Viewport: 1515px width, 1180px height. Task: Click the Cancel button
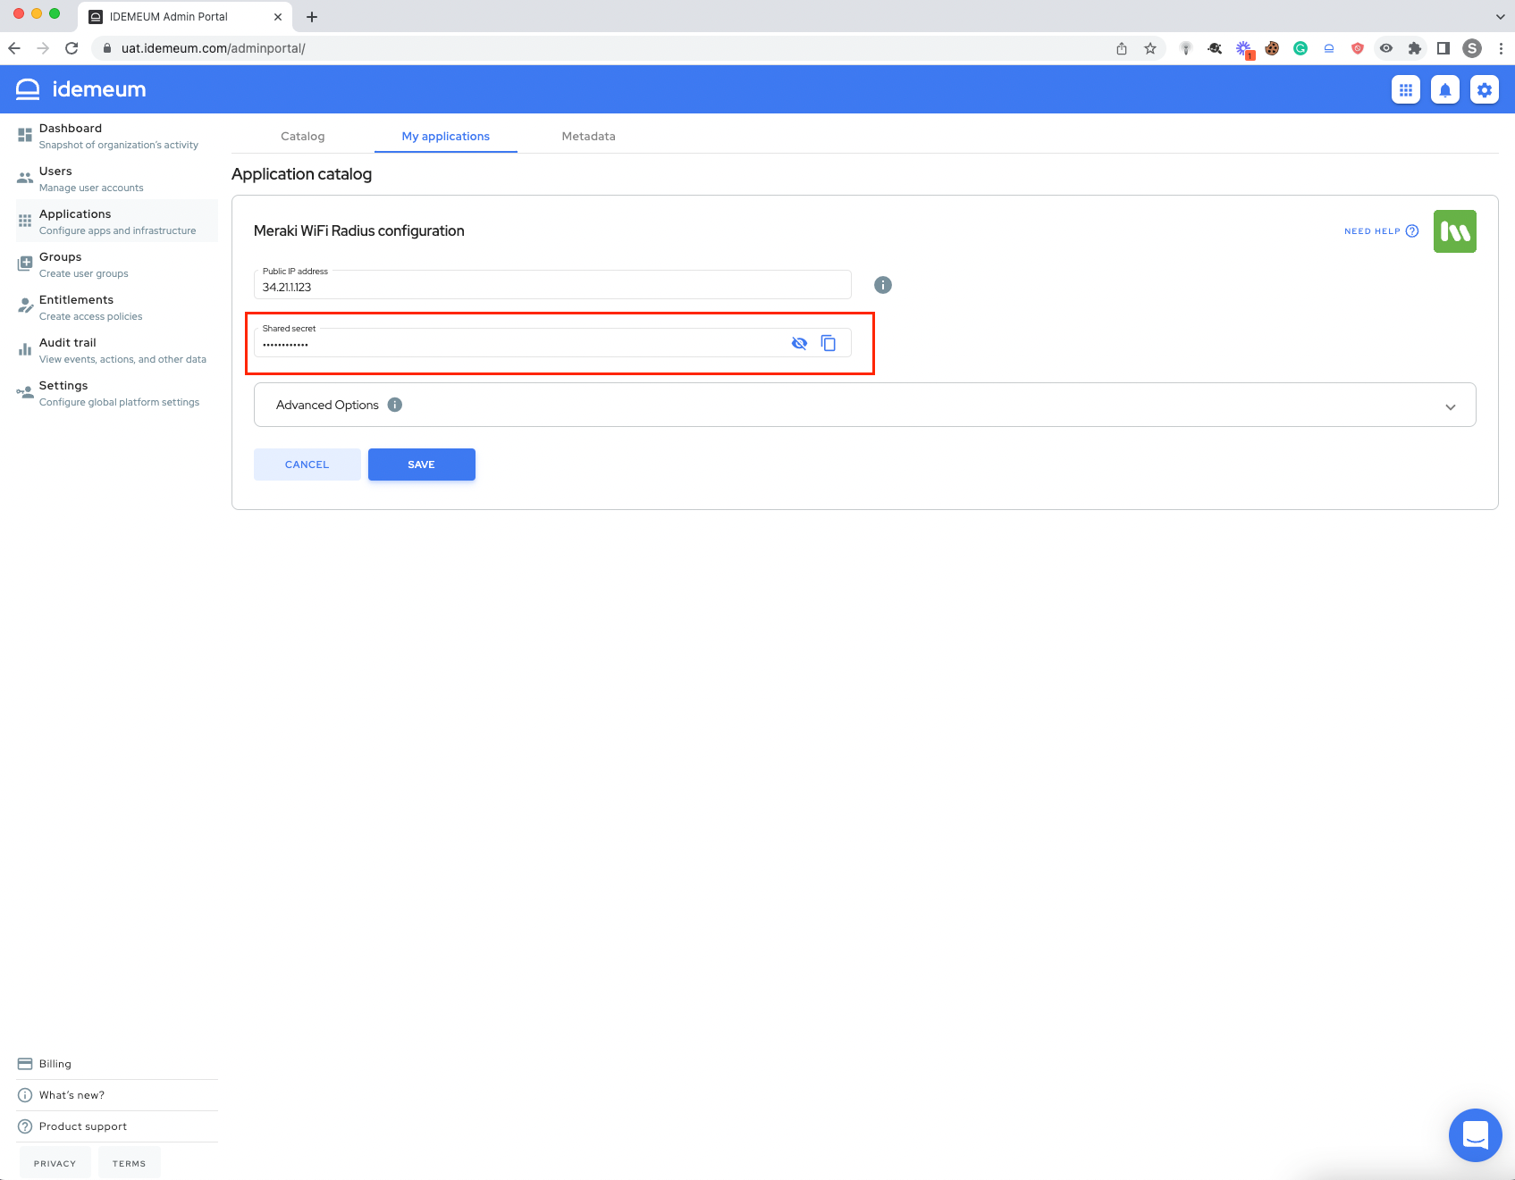click(x=307, y=464)
